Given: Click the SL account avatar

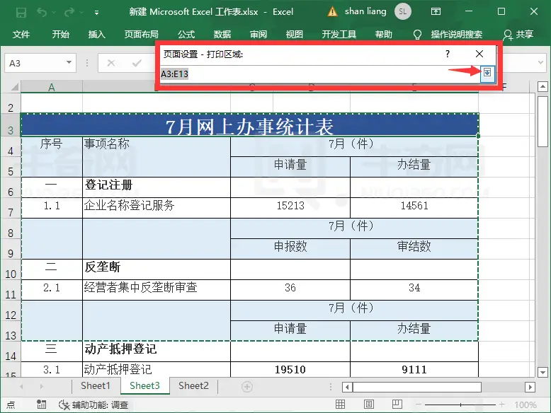Looking at the screenshot, I should [403, 11].
